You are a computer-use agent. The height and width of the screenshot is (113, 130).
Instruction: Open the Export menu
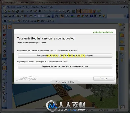pyautogui.click(x=44, y=7)
